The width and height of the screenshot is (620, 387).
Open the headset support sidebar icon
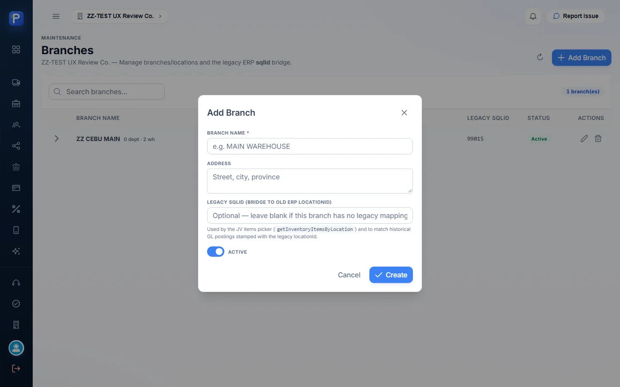point(16,283)
